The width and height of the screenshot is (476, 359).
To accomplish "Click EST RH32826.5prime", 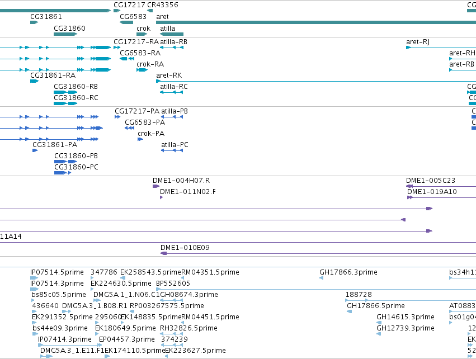I will tap(172, 334).
